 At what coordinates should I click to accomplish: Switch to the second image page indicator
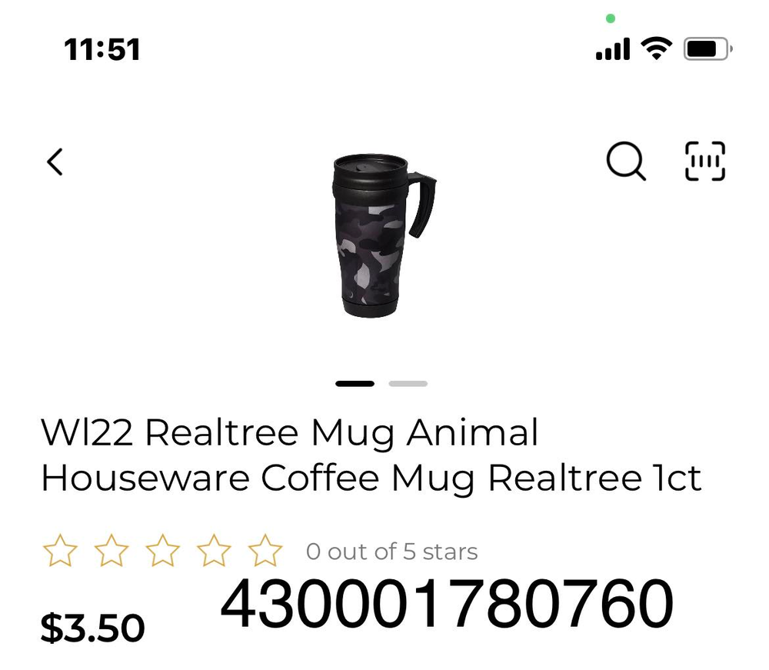[408, 384]
